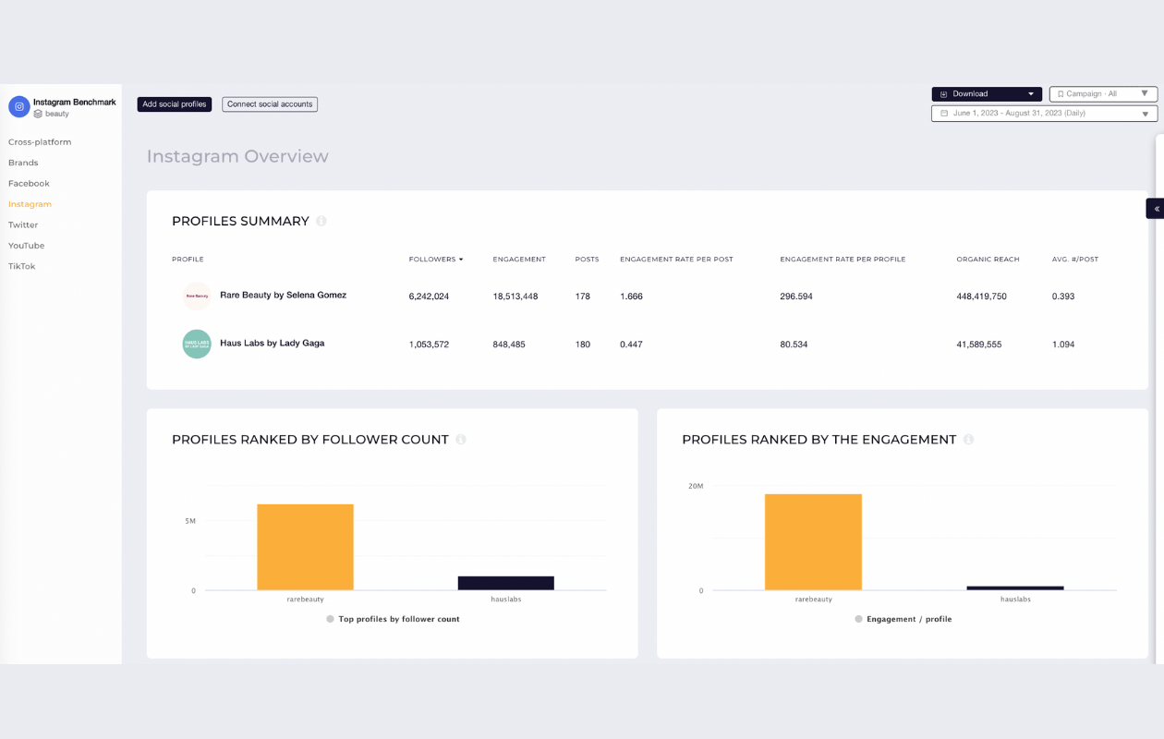Open info icon beside Profiles Ranked by the Engagement
The width and height of the screenshot is (1164, 739).
point(968,440)
